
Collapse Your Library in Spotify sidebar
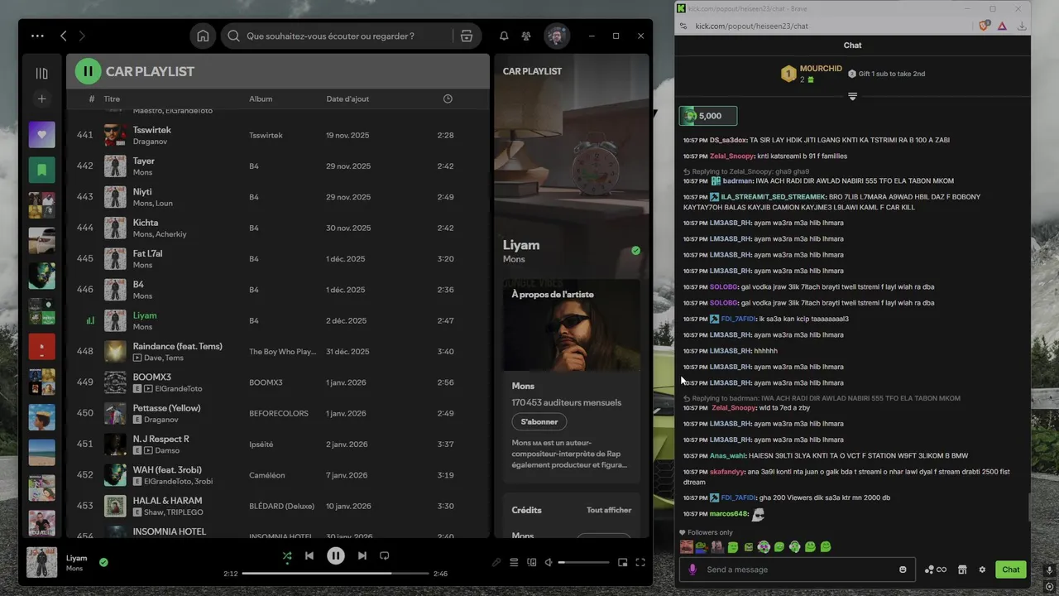click(x=41, y=73)
